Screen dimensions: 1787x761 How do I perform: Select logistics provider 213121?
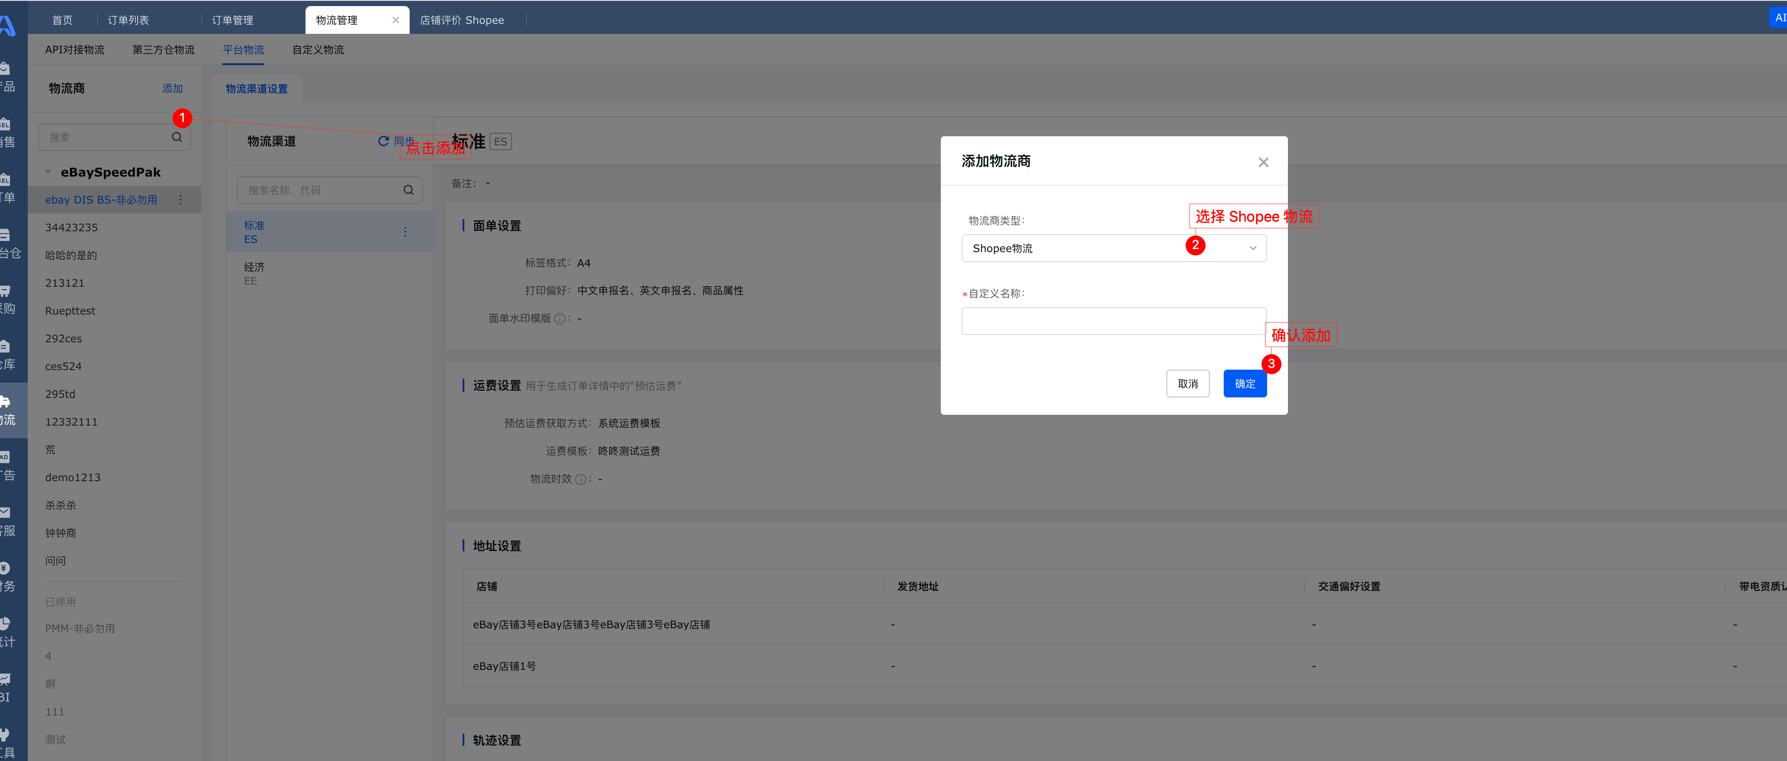[x=115, y=283]
